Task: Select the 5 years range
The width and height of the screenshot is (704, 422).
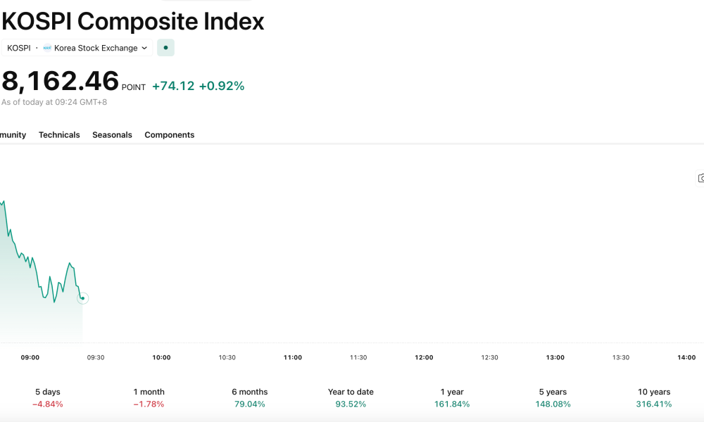Action: [553, 398]
